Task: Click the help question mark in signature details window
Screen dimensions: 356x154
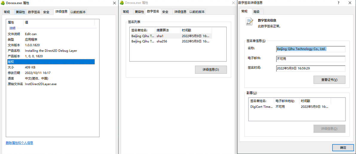Action: (338, 3)
